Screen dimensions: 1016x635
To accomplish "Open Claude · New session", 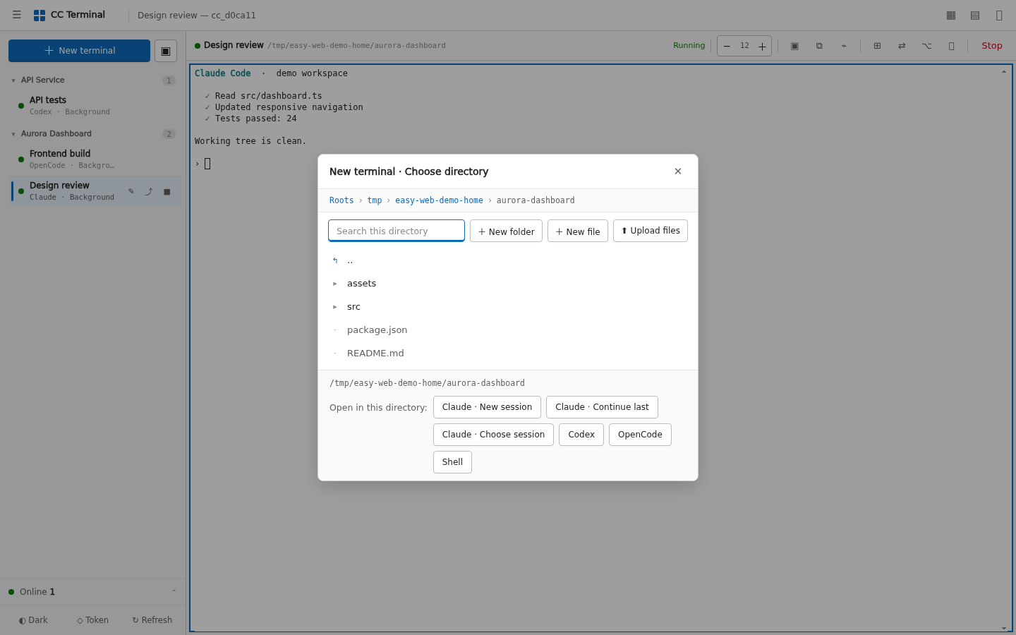I will tap(487, 407).
